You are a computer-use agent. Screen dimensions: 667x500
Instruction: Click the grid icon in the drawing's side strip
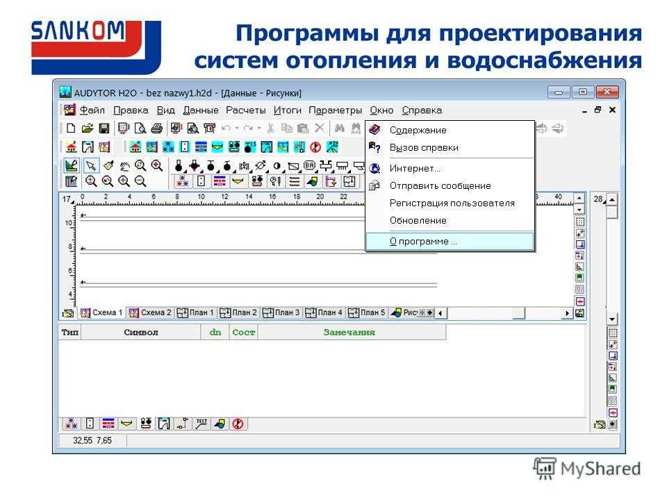(x=579, y=221)
